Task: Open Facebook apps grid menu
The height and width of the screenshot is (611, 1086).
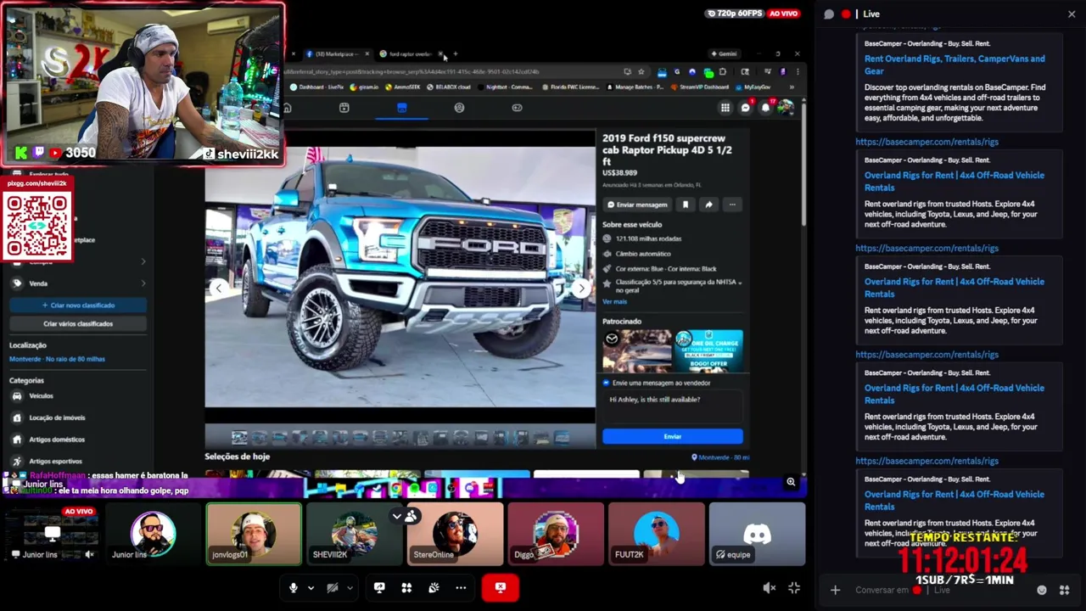Action: [x=725, y=108]
